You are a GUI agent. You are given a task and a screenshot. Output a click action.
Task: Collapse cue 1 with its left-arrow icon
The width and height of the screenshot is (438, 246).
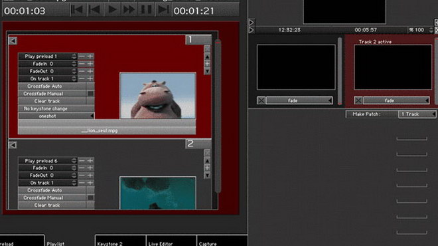click(13, 41)
